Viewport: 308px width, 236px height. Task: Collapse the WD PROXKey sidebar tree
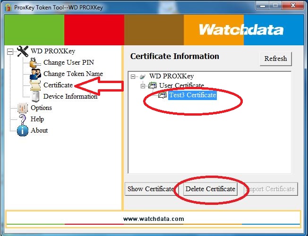[x=10, y=51]
